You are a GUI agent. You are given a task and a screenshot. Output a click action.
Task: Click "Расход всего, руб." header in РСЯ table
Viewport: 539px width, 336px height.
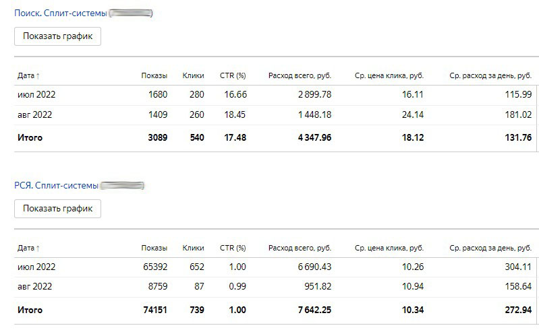click(300, 248)
